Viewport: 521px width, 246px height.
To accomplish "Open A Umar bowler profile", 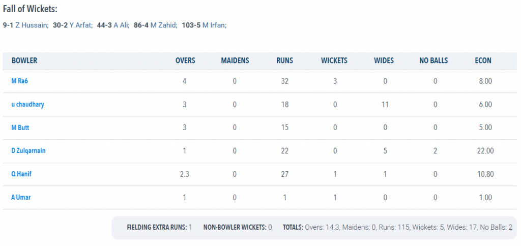I will pos(21,197).
